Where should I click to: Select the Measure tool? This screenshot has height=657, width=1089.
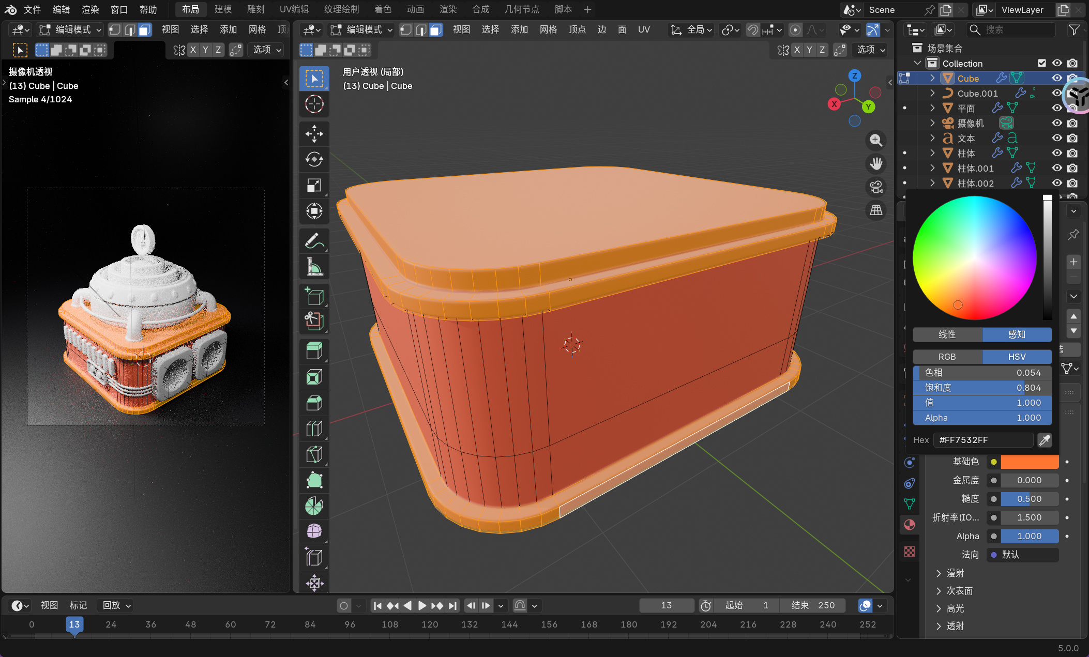point(314,267)
